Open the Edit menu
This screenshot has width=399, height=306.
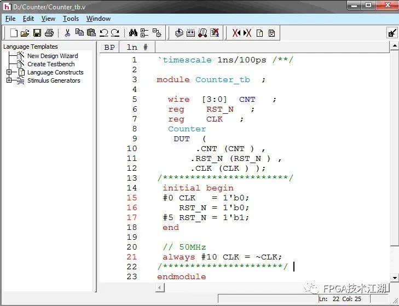click(28, 19)
